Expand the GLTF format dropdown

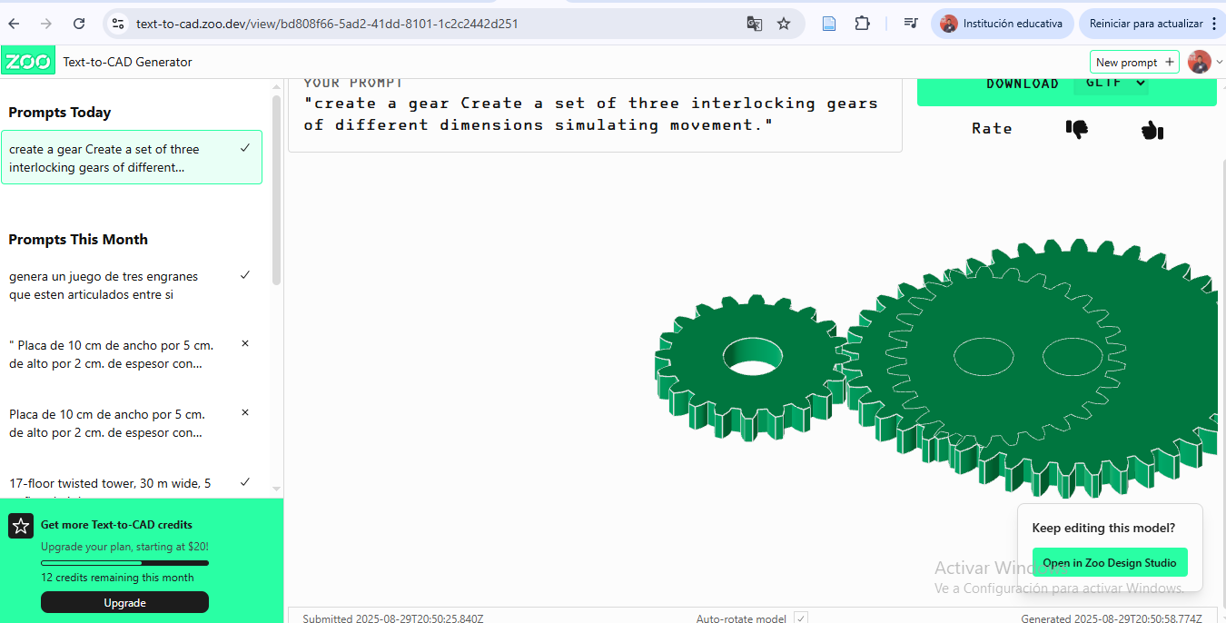1111,83
